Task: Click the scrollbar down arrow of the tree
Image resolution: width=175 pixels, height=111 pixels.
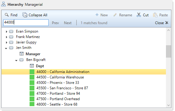Action: [169, 105]
